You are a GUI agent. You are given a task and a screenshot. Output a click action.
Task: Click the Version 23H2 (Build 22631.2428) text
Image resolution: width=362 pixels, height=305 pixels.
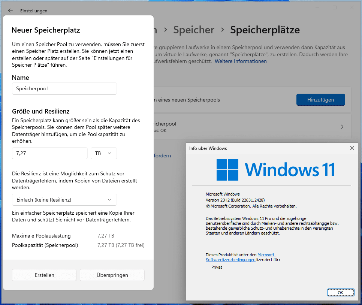point(235,200)
